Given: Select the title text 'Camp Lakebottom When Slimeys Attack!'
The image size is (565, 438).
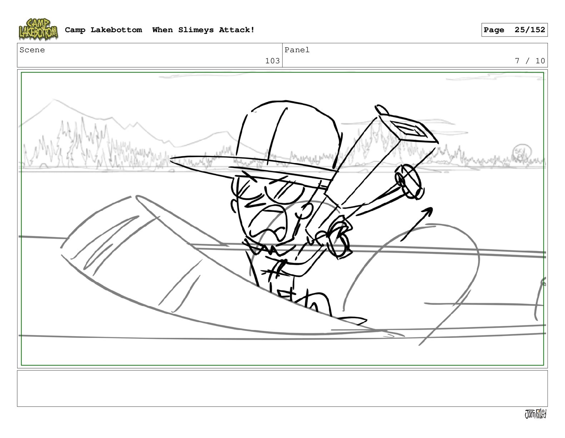Looking at the screenshot, I should click(160, 30).
